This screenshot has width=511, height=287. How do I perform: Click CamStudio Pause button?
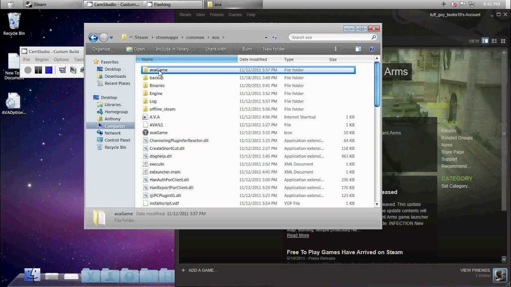coord(38,70)
